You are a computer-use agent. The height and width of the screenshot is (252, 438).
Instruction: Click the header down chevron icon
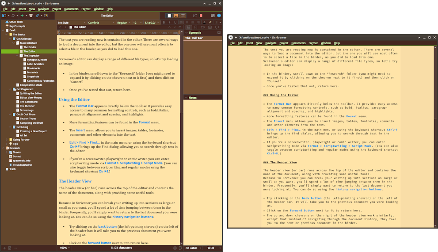click(x=175, y=27)
